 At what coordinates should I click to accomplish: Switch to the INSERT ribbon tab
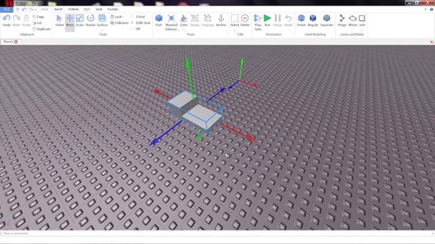click(58, 9)
